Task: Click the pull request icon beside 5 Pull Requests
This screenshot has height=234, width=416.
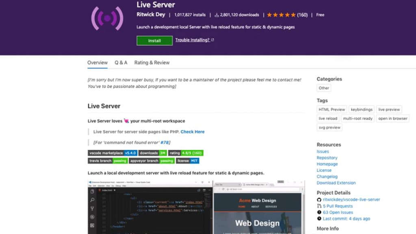Action: (319, 206)
